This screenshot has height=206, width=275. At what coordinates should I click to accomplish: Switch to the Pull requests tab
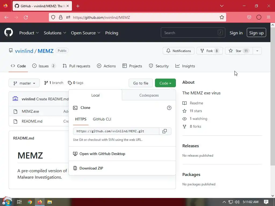[x=77, y=66]
